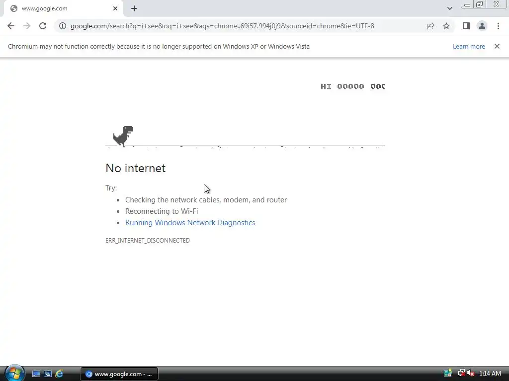
Task: Focus the URL address bar text
Action: 222,26
